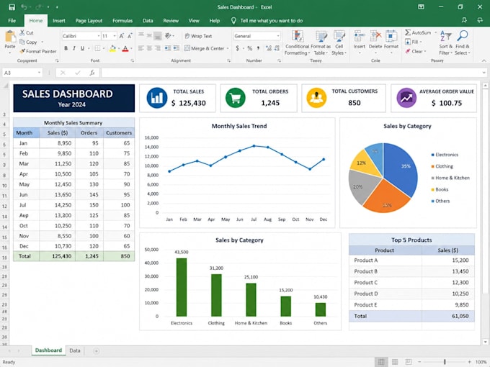Screen dimensions: 490x367
Task: Click the Copy button
Action: (28, 42)
